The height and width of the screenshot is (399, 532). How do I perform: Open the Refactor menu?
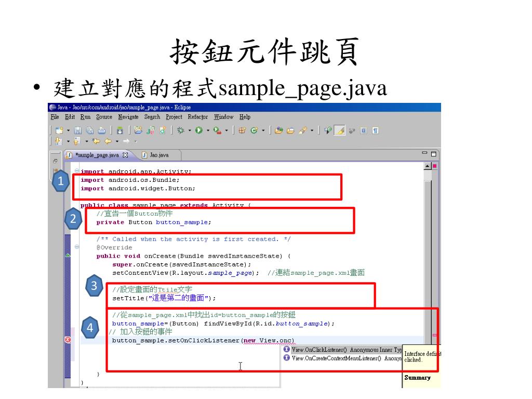[x=198, y=117]
